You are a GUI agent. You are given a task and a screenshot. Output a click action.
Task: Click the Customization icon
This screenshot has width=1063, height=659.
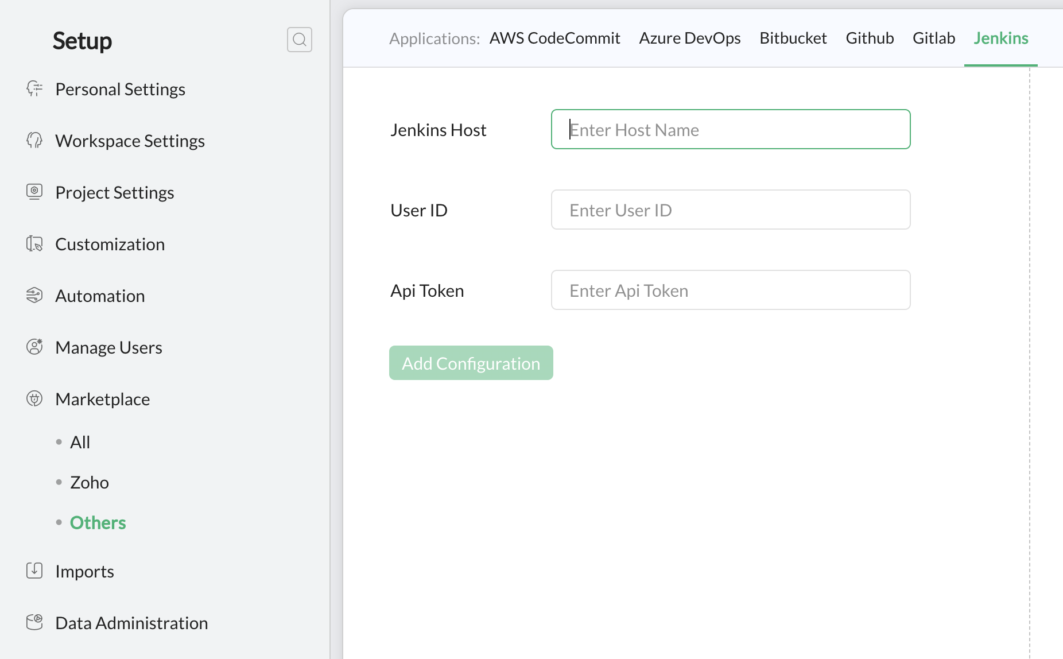tap(34, 244)
